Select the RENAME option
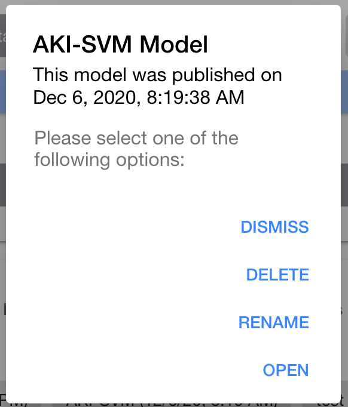 (274, 322)
